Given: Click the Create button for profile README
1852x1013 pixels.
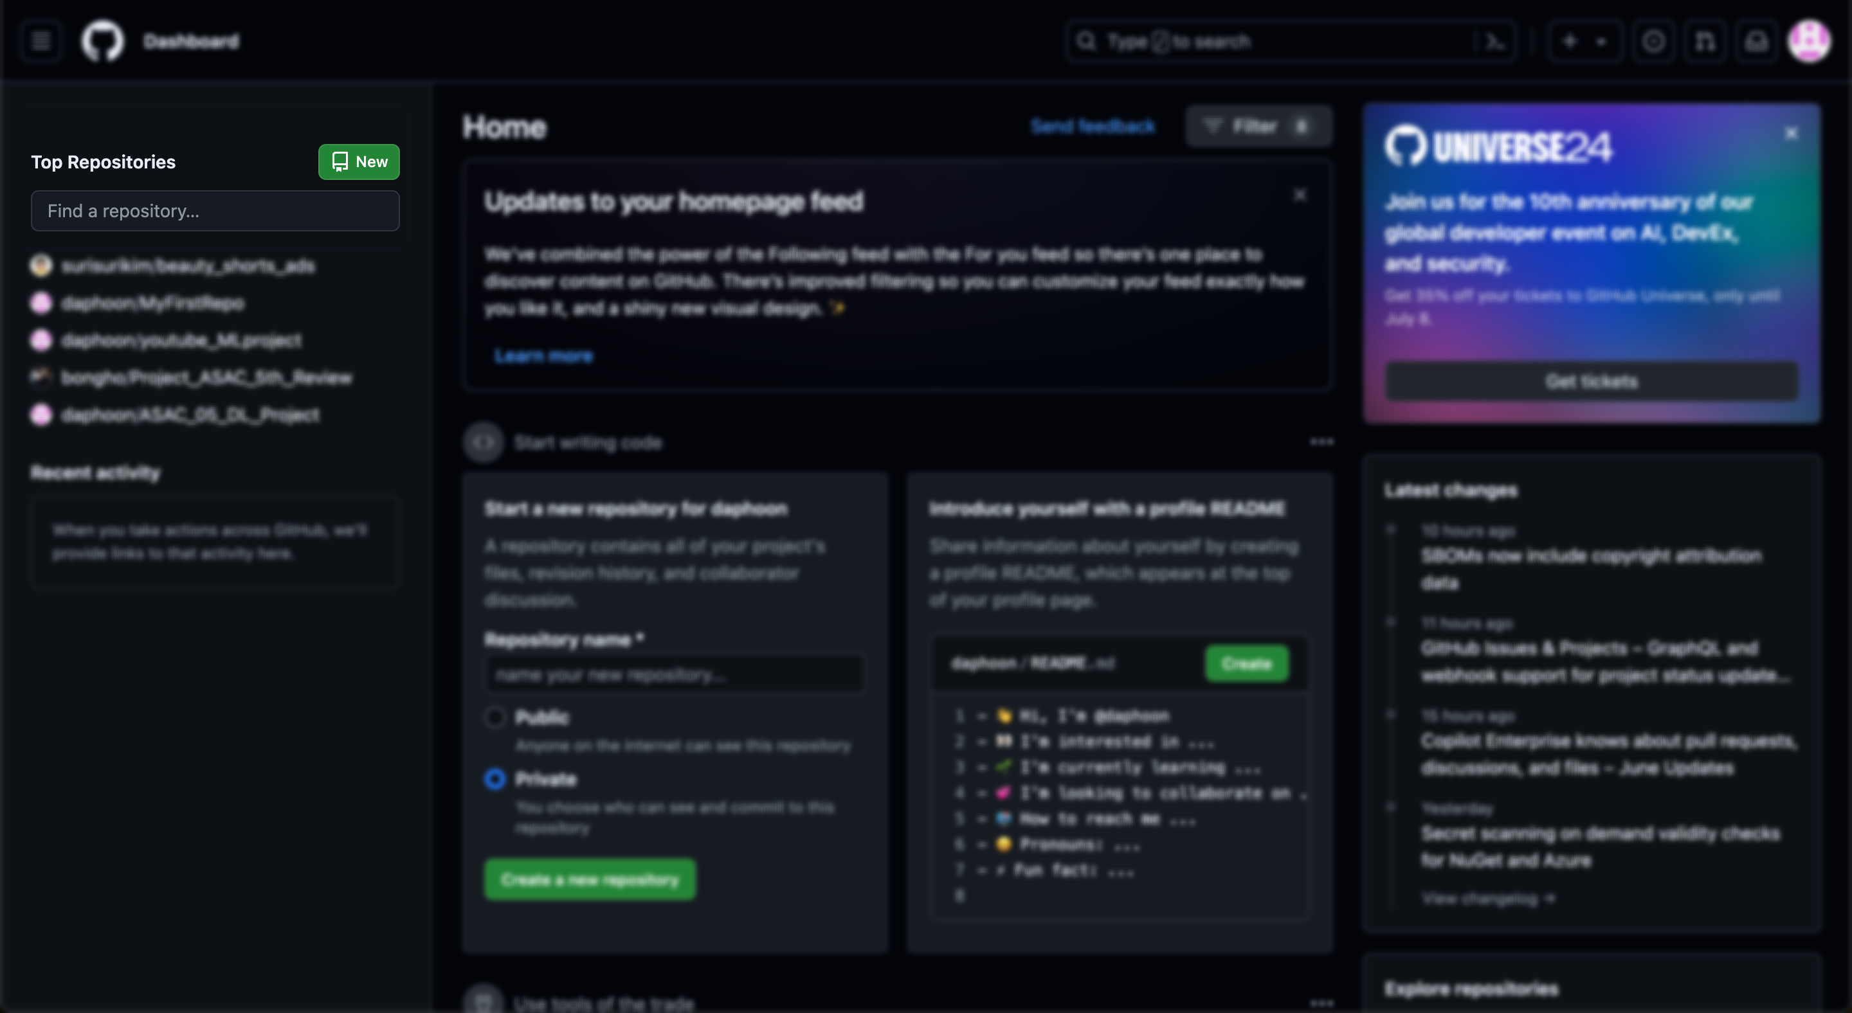Looking at the screenshot, I should (1247, 663).
